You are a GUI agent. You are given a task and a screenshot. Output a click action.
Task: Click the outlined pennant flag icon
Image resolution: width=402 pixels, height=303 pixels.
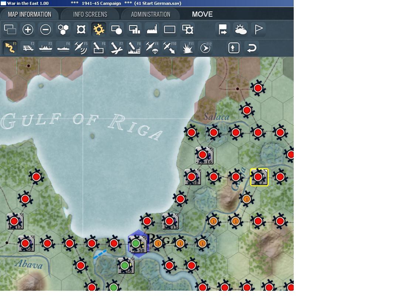click(x=258, y=29)
